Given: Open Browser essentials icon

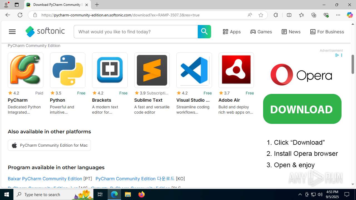Looking at the screenshot, I should [x=326, y=15].
